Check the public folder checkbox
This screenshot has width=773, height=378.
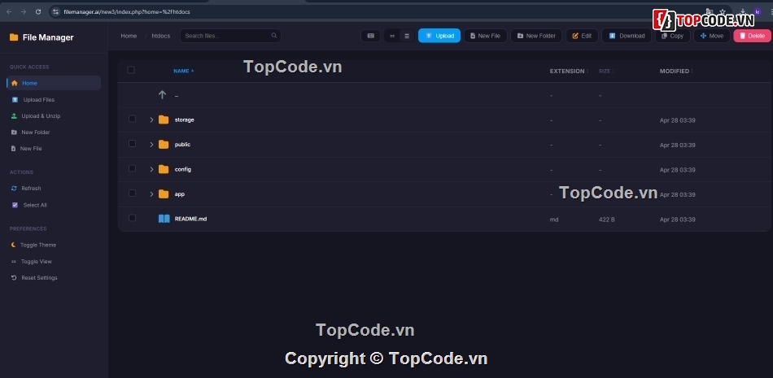click(x=132, y=143)
